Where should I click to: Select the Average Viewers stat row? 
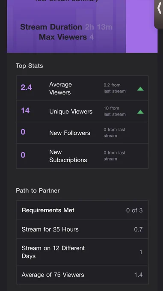82,88
